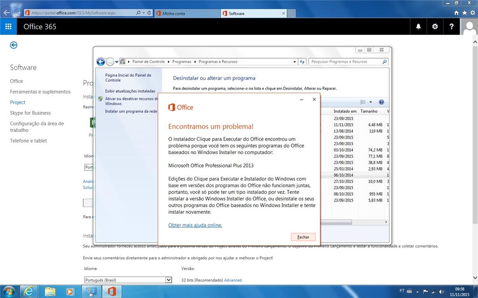The height and width of the screenshot is (298, 478).
Task: Select Telefone e tablet in sidebar
Action: pyautogui.click(x=28, y=141)
